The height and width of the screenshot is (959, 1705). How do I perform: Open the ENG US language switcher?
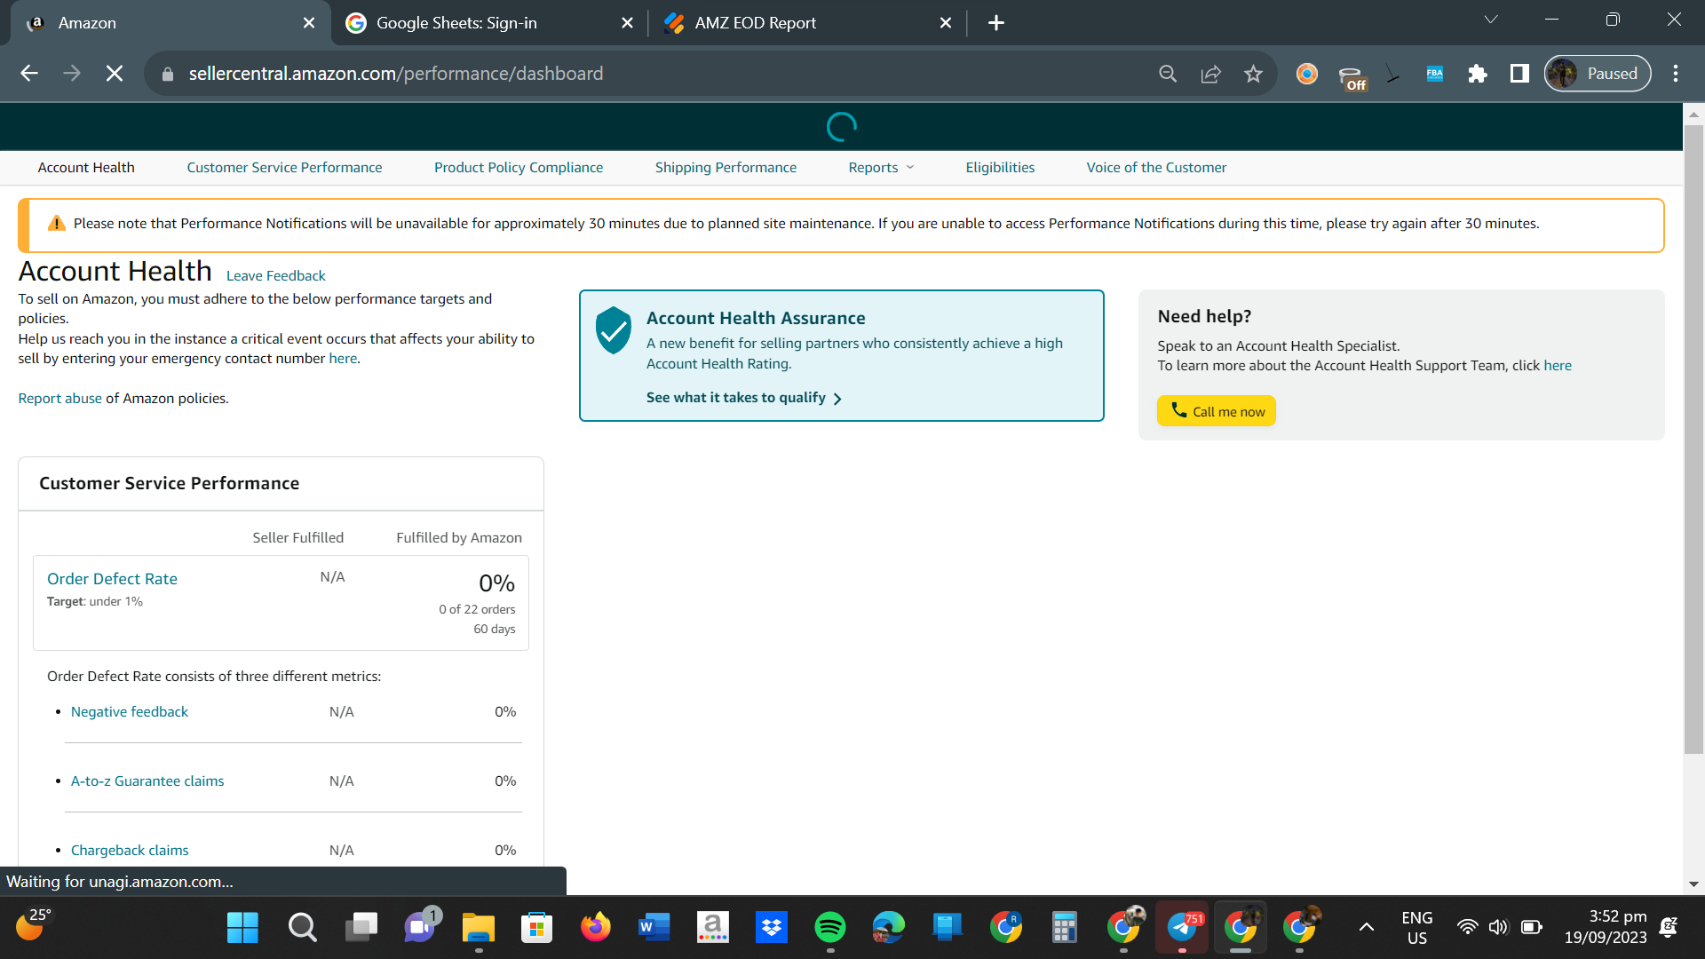pos(1417,928)
